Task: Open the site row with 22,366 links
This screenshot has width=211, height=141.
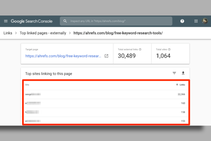Action: click(105, 94)
